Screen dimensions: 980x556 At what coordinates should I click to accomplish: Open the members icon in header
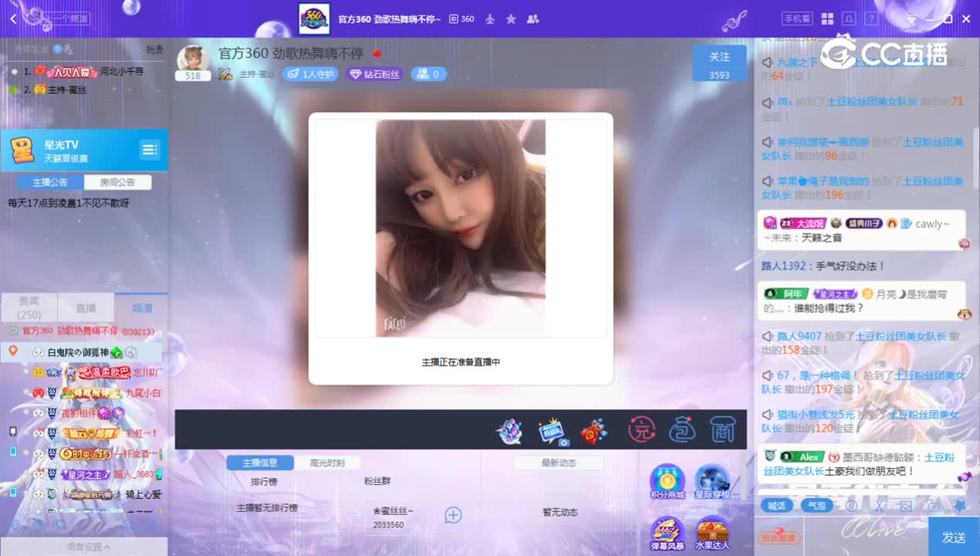[x=533, y=19]
